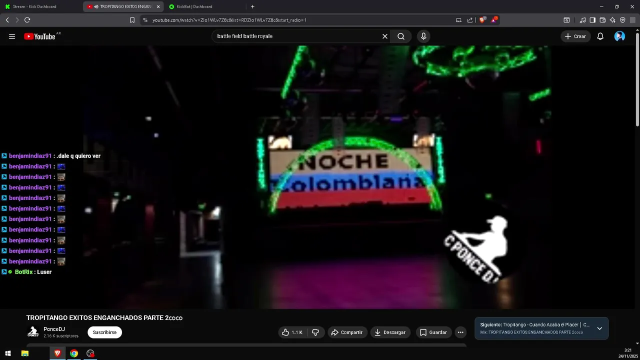This screenshot has height=360, width=640.
Task: Click video title TROPITANGO EXITOS ENGANCHADOS
Action: (x=104, y=318)
